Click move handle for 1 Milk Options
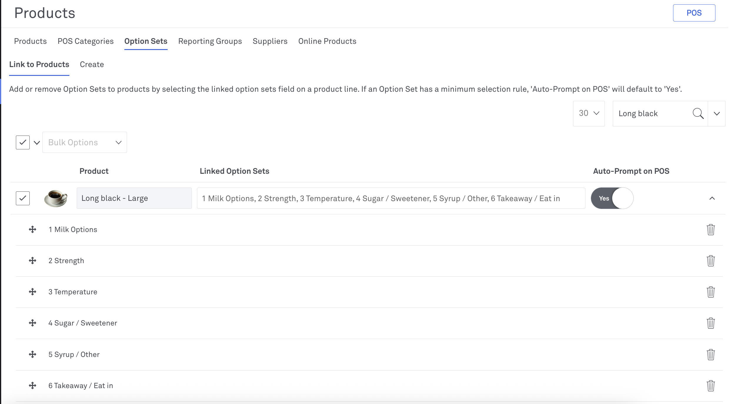 (x=33, y=229)
